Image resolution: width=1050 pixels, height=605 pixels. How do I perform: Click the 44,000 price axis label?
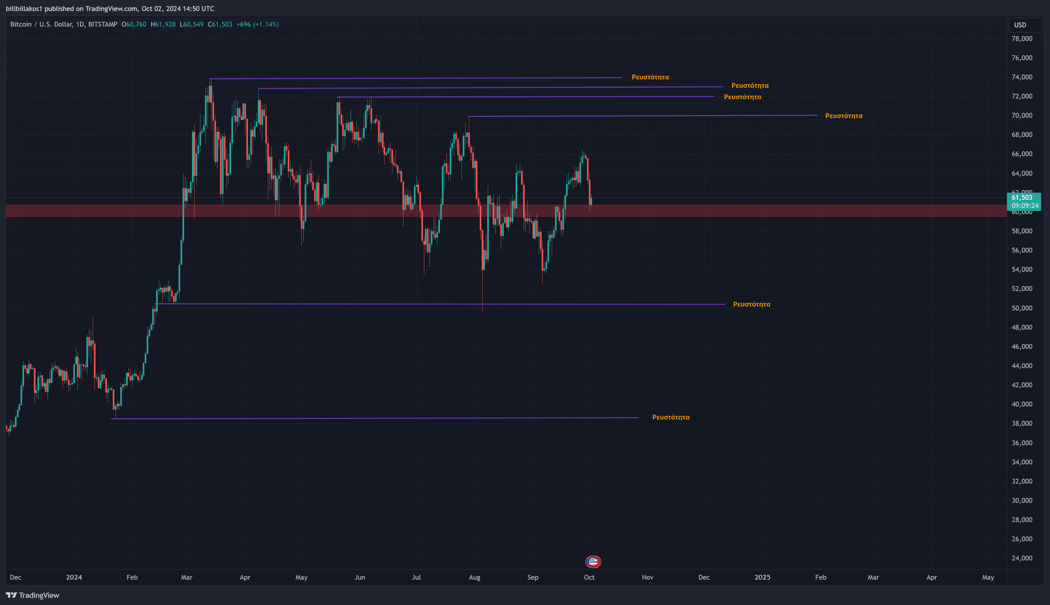click(1022, 366)
